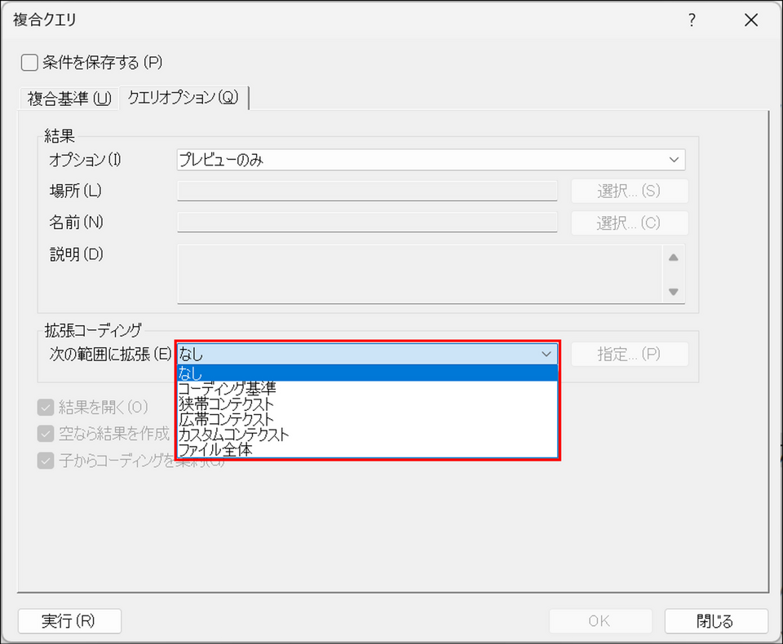
Task: Click inside the 説明 text area
Action: (419, 274)
